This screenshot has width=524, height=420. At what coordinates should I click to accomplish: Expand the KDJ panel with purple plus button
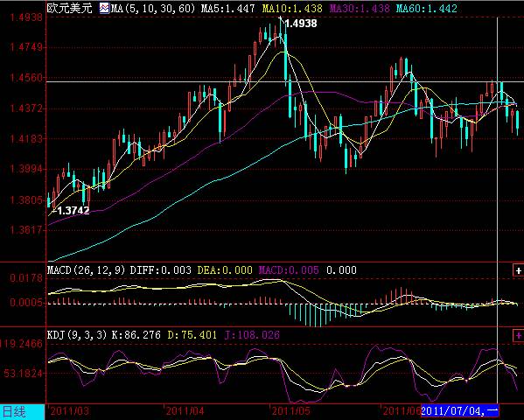pos(519,335)
